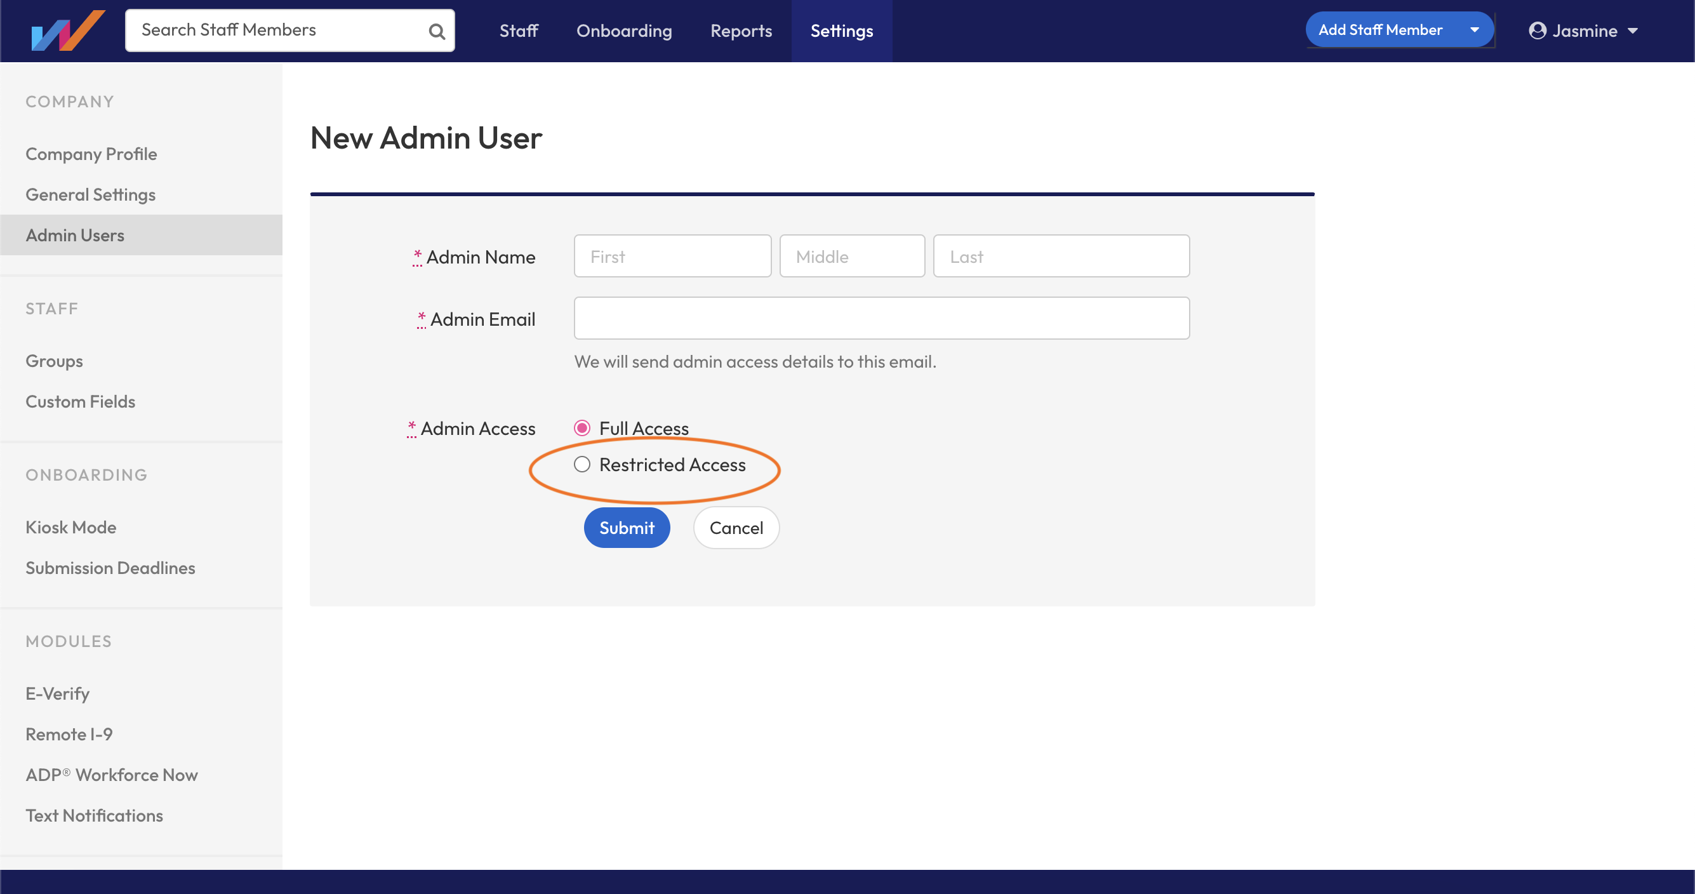Open E-Verify module settings
This screenshot has width=1695, height=894.
pyautogui.click(x=57, y=693)
